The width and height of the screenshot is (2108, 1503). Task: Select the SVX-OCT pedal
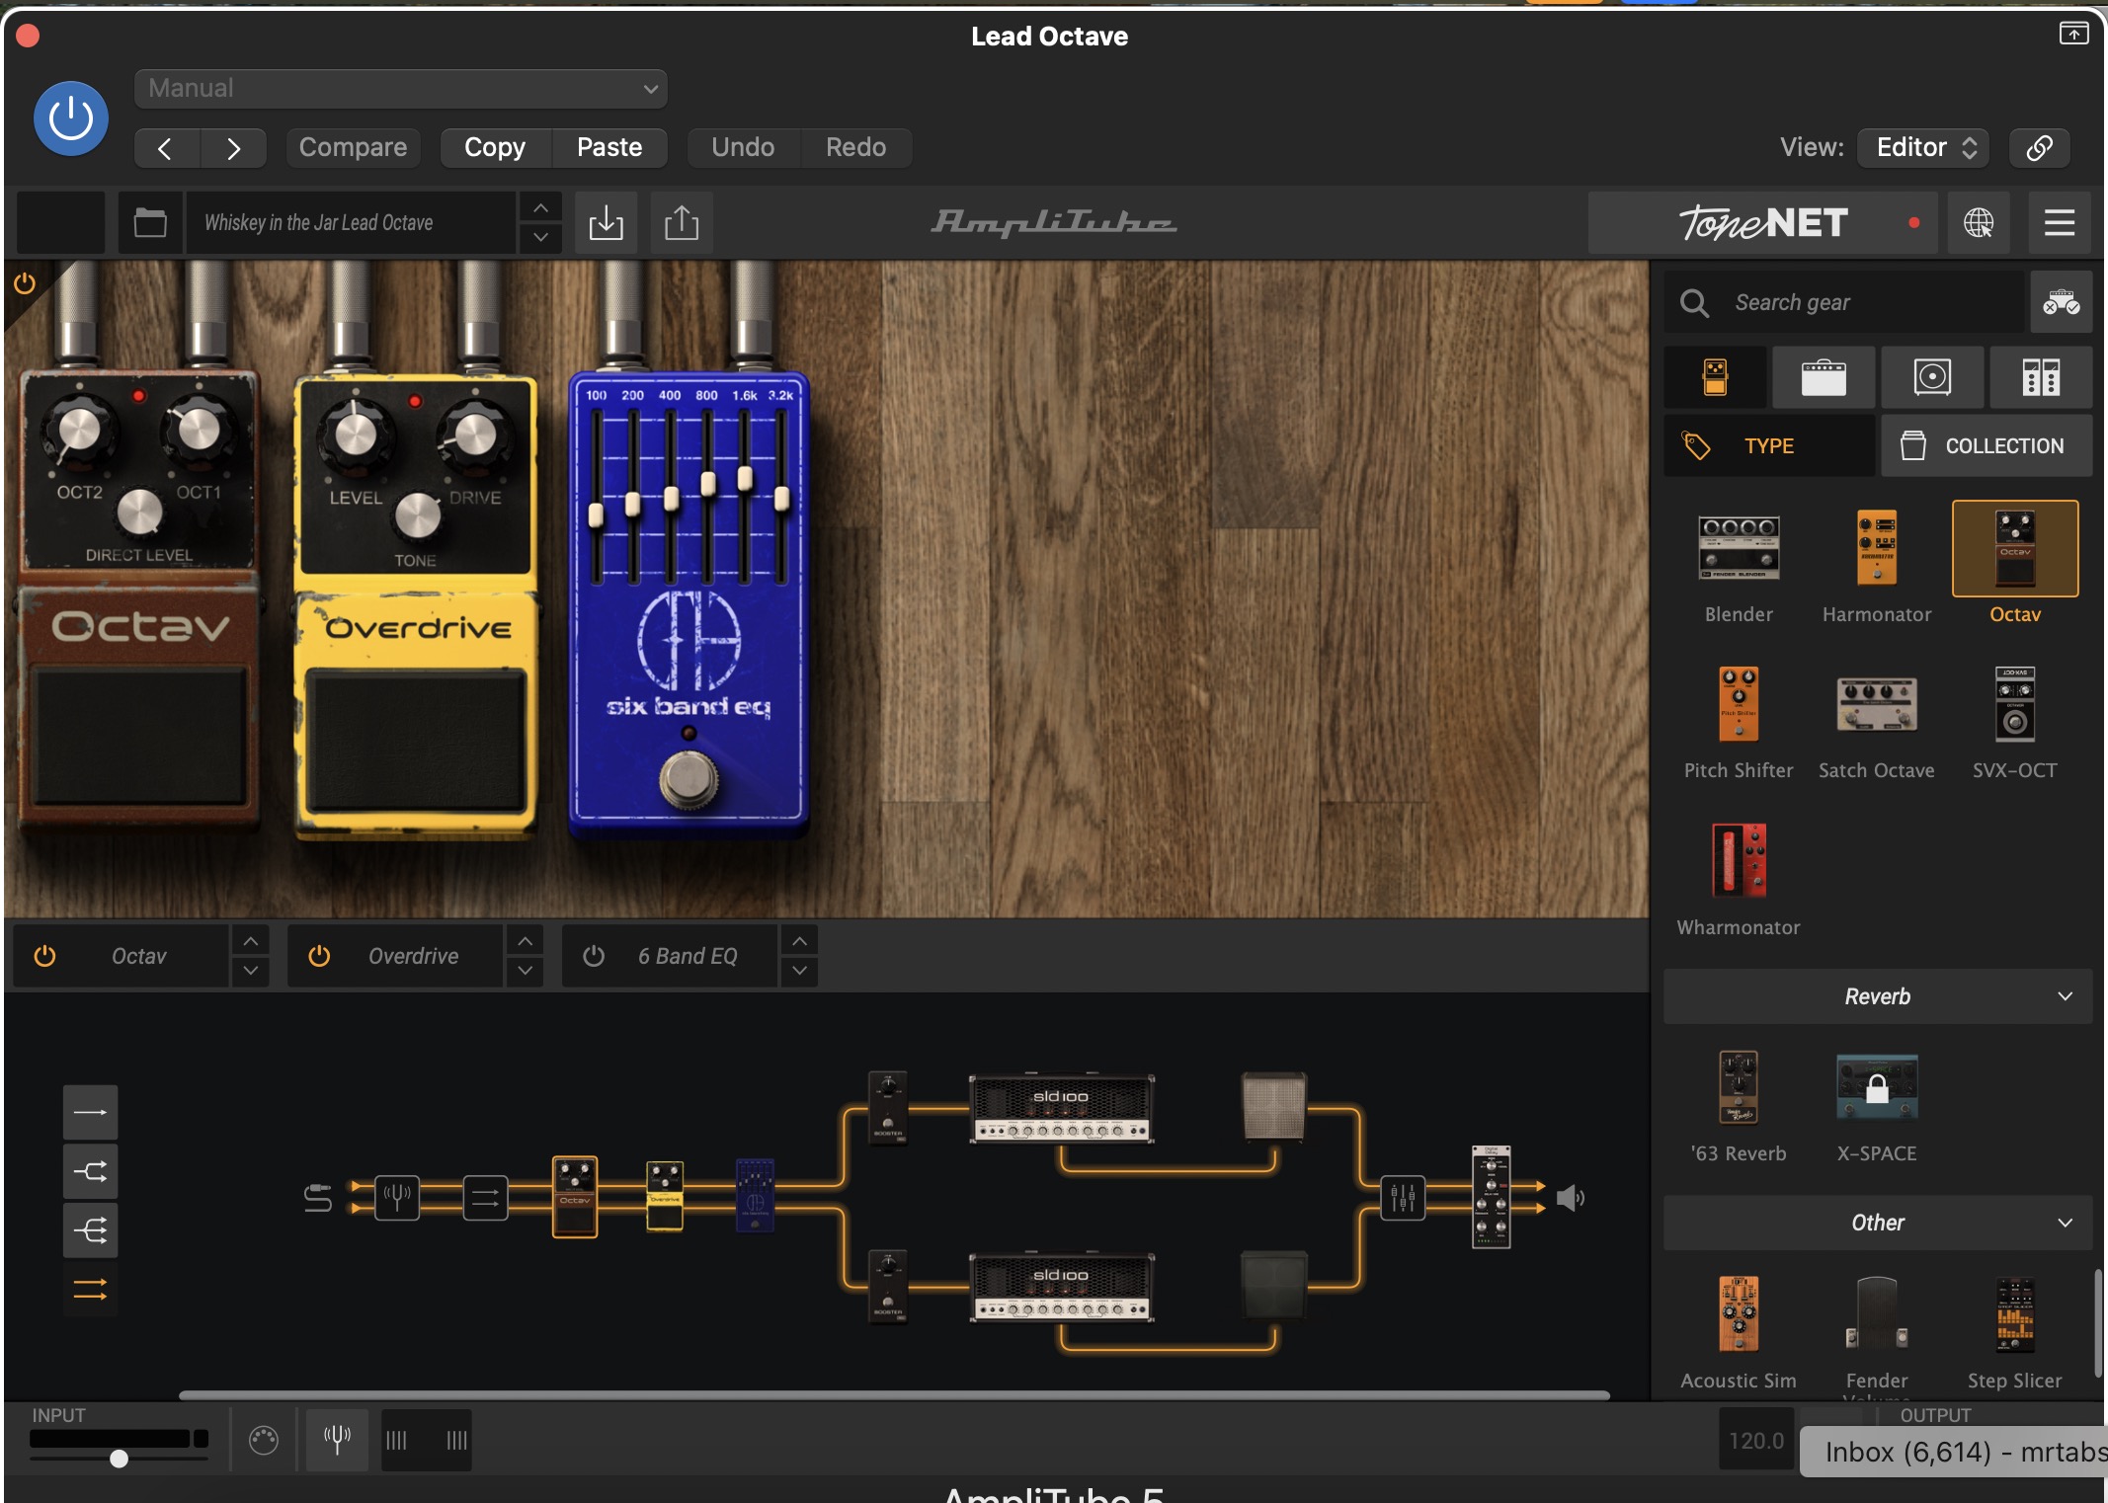[x=2015, y=721]
